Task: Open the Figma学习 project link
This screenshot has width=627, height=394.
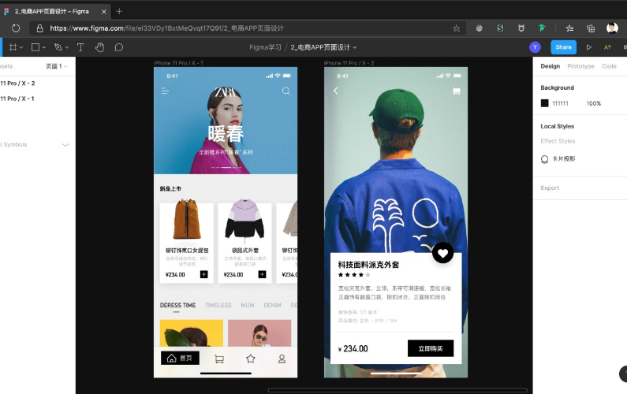Action: pos(265,47)
